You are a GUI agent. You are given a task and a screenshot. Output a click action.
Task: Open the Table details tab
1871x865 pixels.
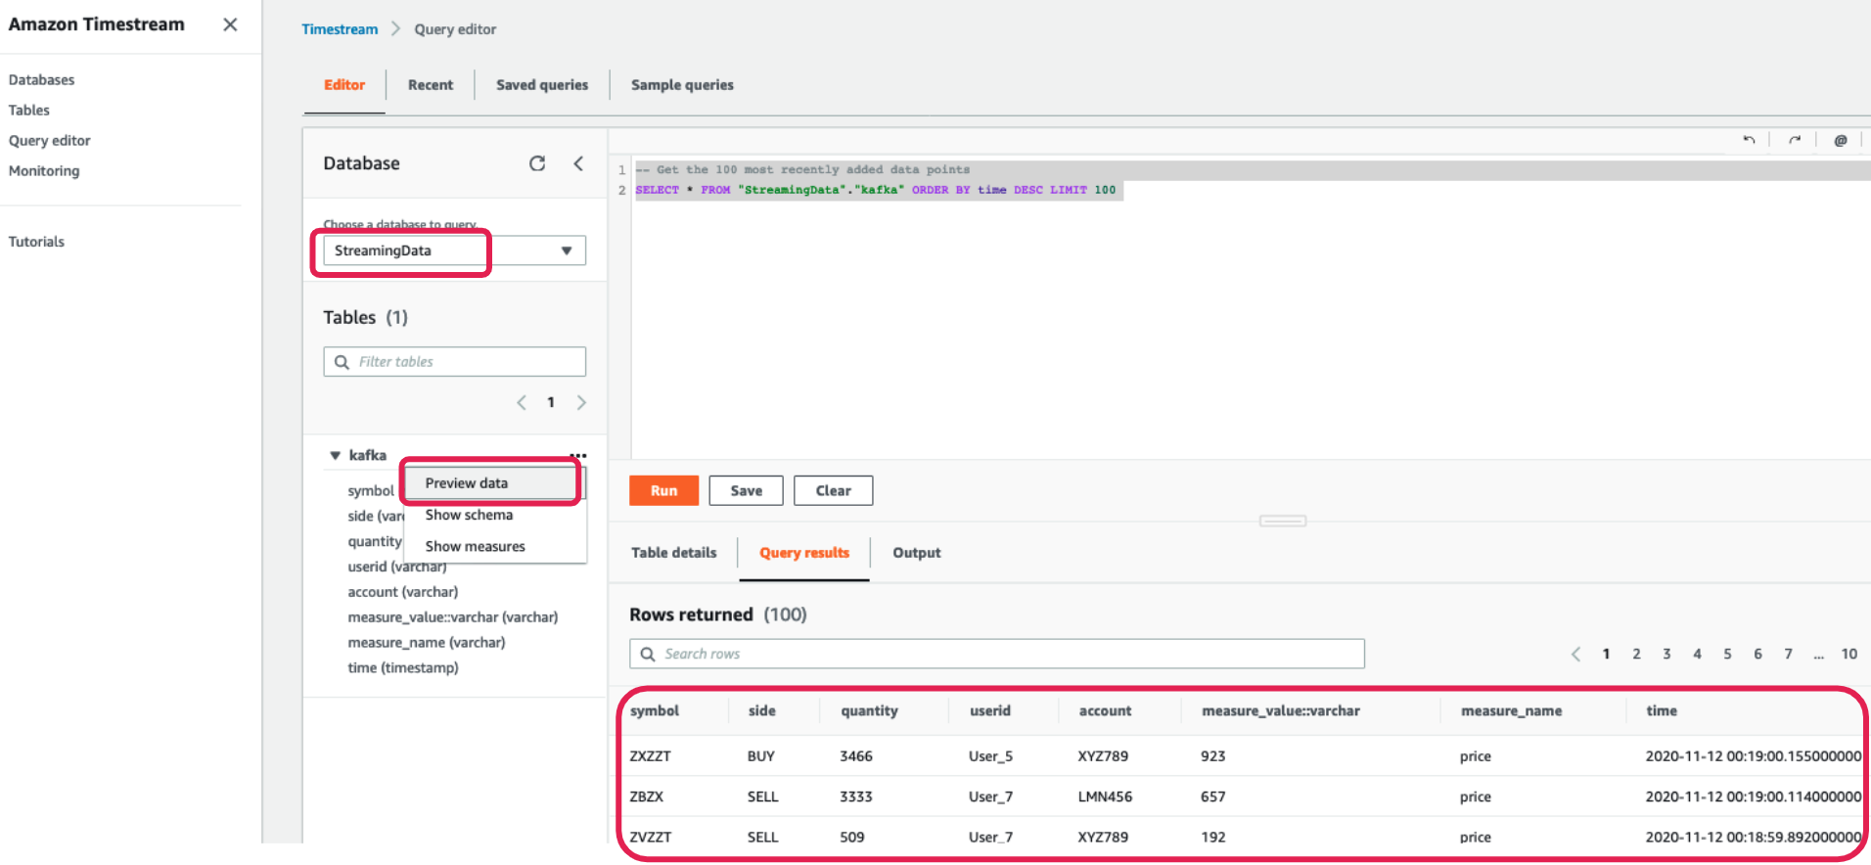(x=673, y=553)
